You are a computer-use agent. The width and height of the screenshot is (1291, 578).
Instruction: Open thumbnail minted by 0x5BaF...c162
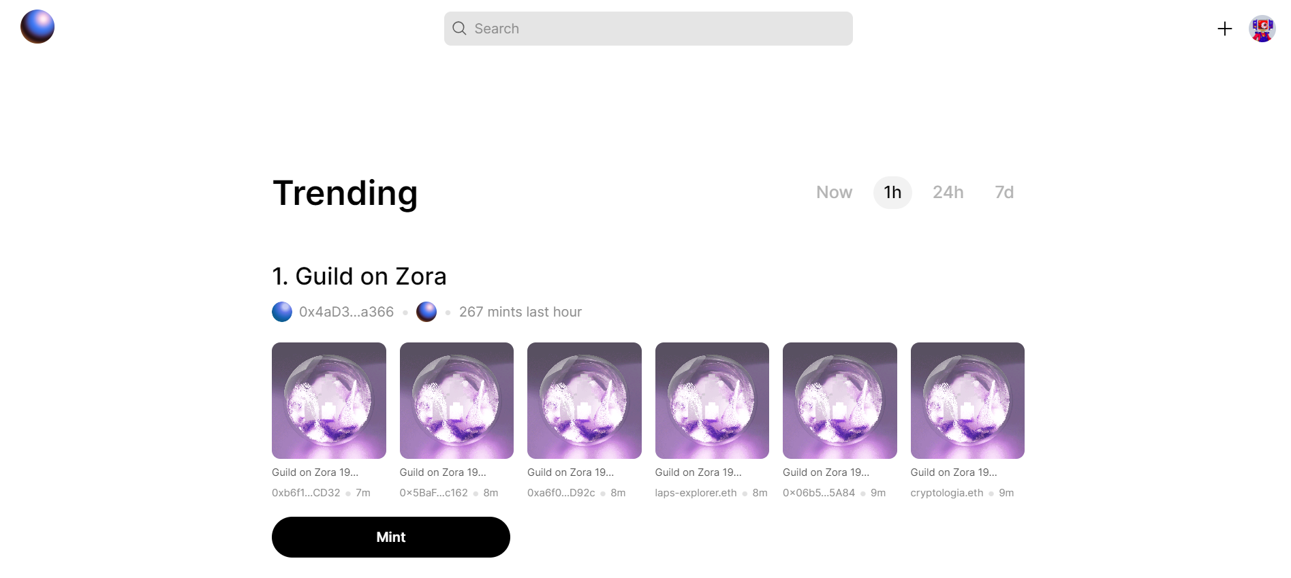tap(456, 400)
